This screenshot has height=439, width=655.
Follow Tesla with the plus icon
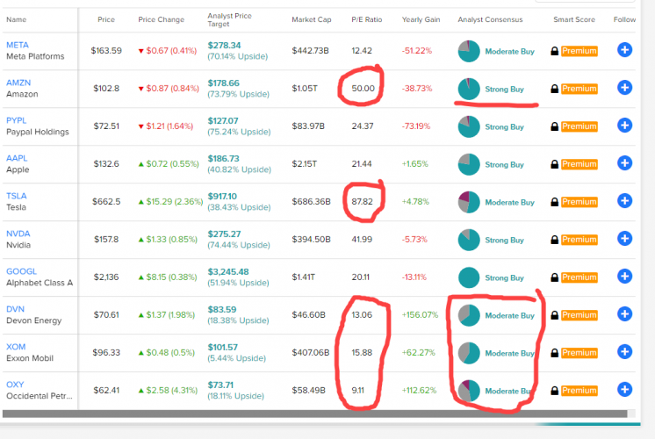point(624,201)
